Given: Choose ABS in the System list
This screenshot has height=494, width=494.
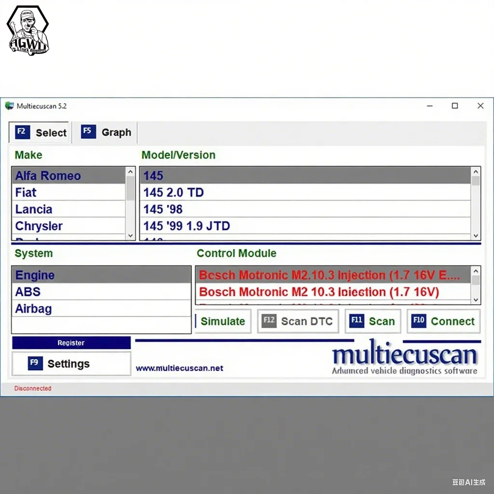Looking at the screenshot, I should 101,291.
